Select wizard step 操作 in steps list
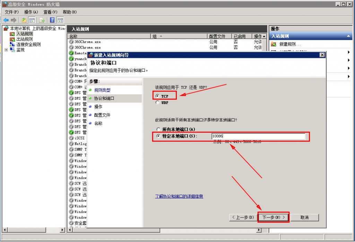Screen dimensions: 355x242 [x=98, y=107]
